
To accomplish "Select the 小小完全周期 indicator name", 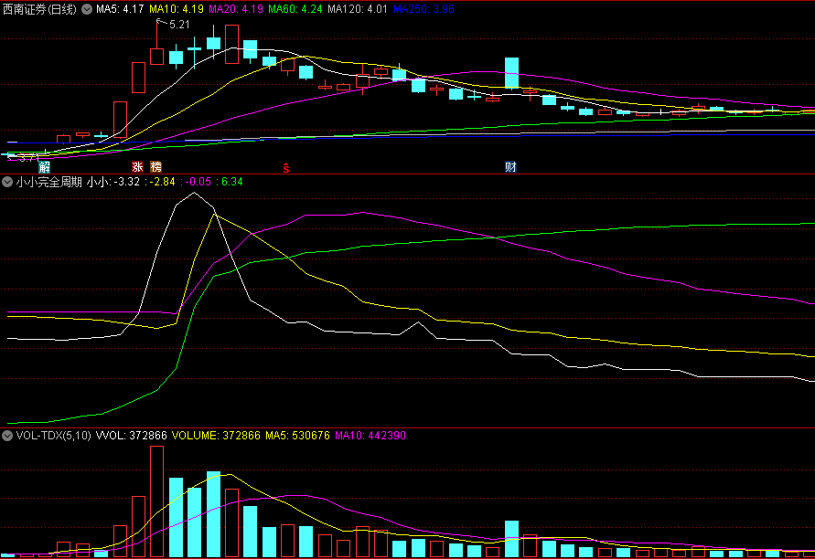I will [48, 182].
